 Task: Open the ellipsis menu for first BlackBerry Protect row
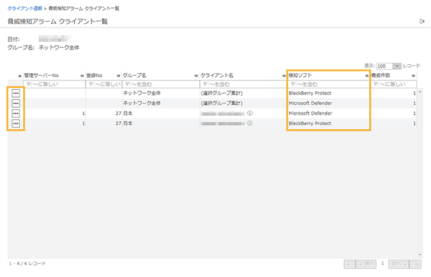15,93
